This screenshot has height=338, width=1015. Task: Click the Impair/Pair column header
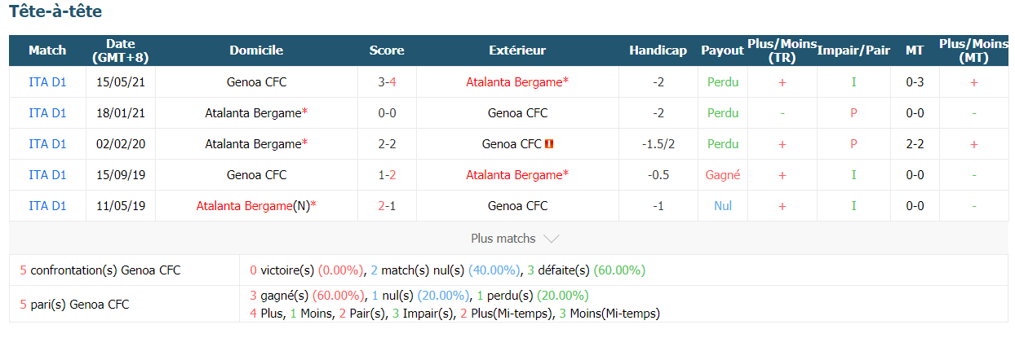tap(853, 50)
